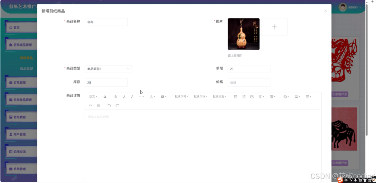Click the uploaded gourd product image thumbnail
The image size is (376, 183).
pyautogui.click(x=244, y=34)
